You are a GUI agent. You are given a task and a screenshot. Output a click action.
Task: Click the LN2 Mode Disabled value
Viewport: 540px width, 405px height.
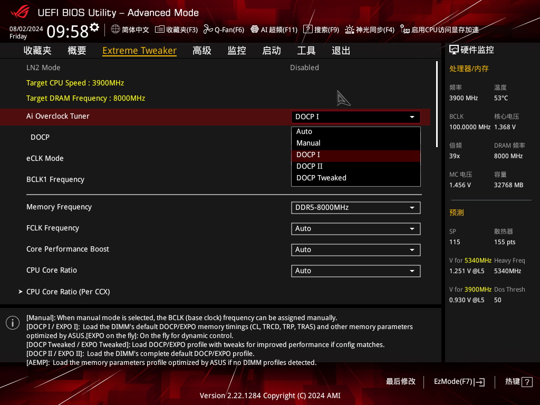304,68
